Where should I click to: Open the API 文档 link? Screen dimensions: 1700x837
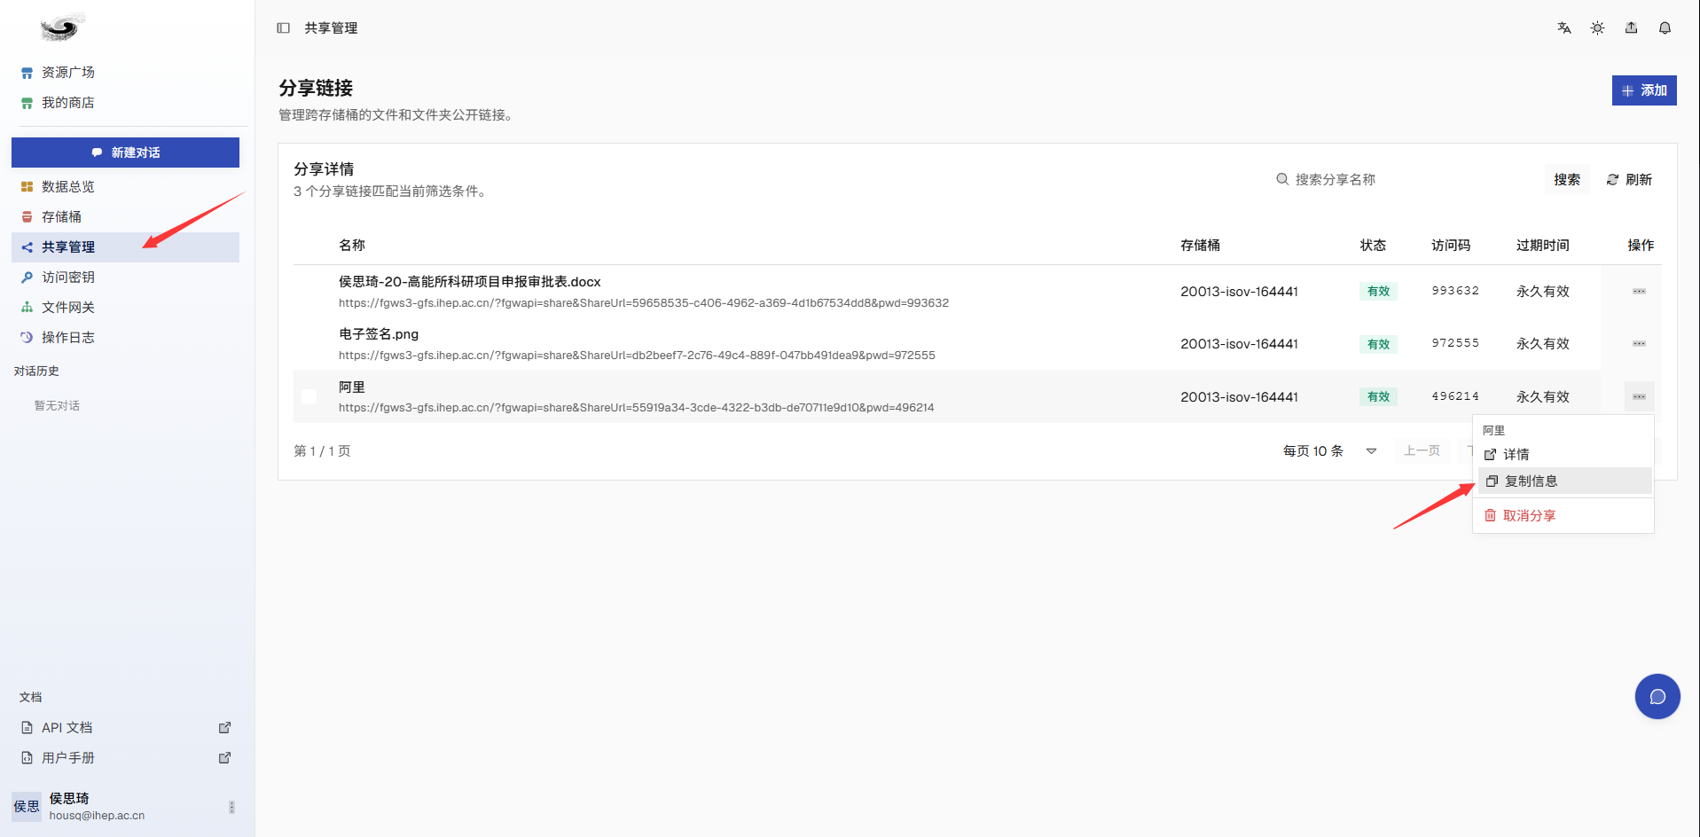point(125,728)
